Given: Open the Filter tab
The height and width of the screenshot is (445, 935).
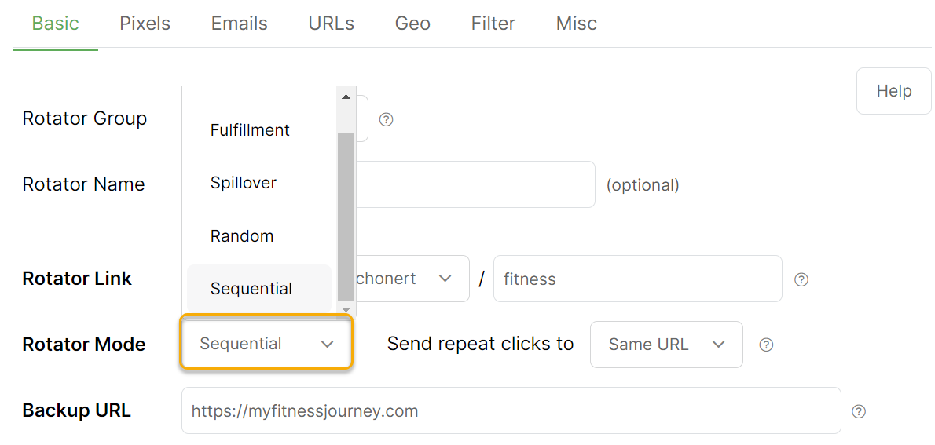Looking at the screenshot, I should (493, 24).
